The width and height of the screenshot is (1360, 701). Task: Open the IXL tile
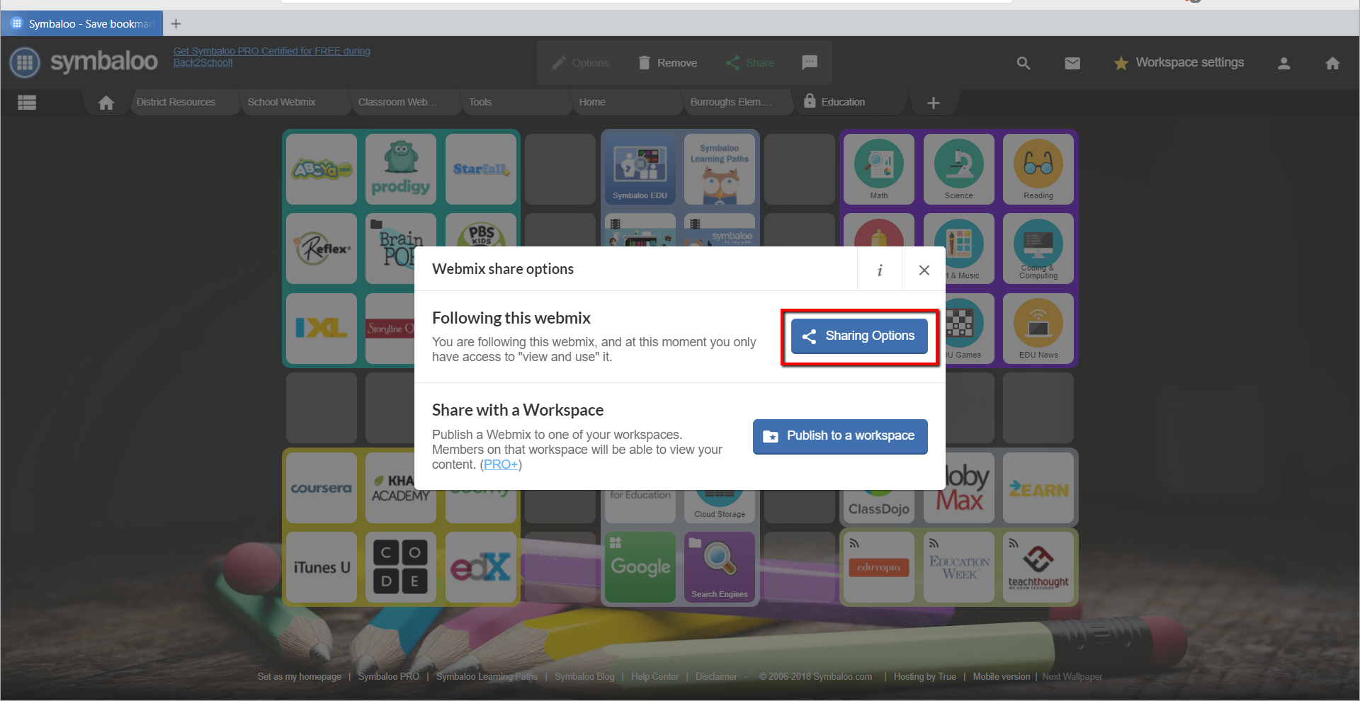point(322,329)
